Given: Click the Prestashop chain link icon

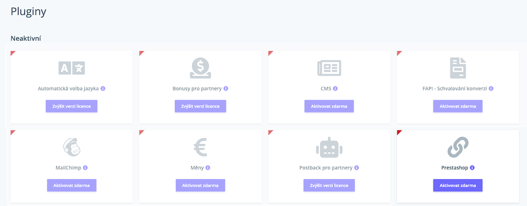Looking at the screenshot, I should tap(458, 147).
